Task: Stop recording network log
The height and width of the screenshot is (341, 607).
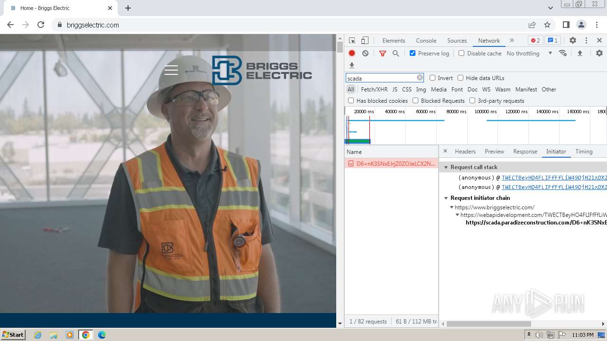Action: click(x=352, y=54)
